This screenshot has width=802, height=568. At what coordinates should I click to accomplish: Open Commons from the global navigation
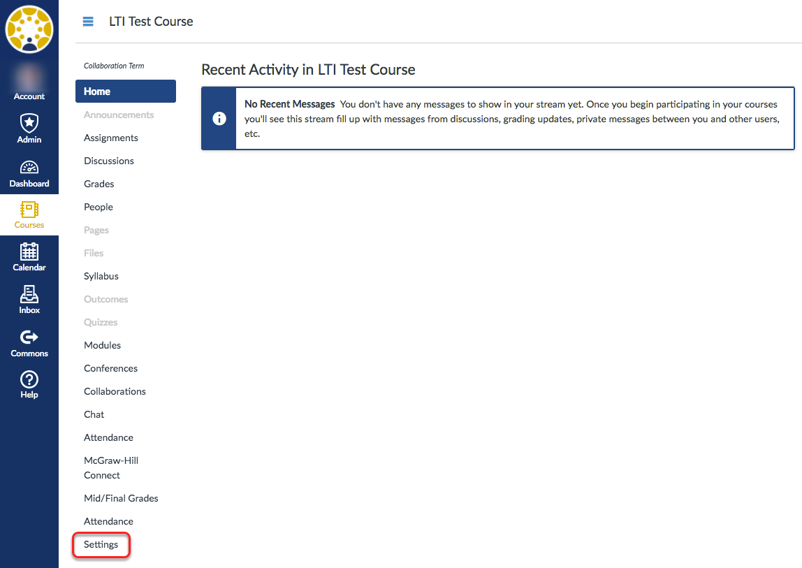tap(29, 337)
